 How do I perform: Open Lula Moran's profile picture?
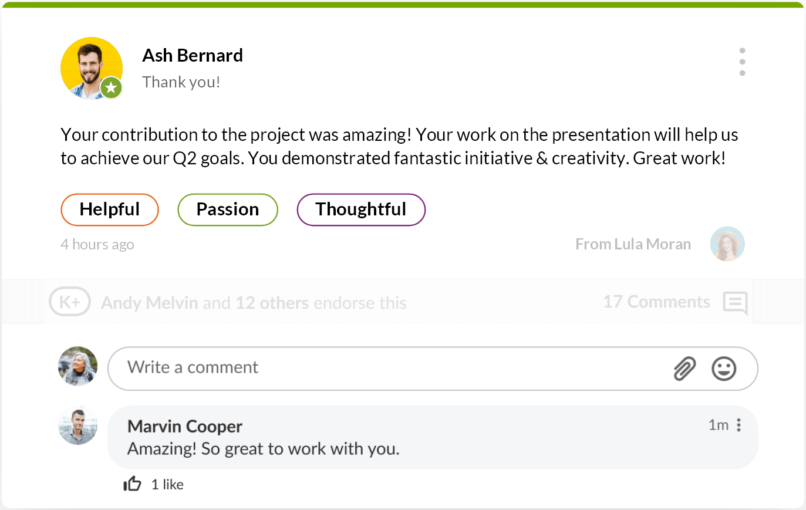point(727,244)
